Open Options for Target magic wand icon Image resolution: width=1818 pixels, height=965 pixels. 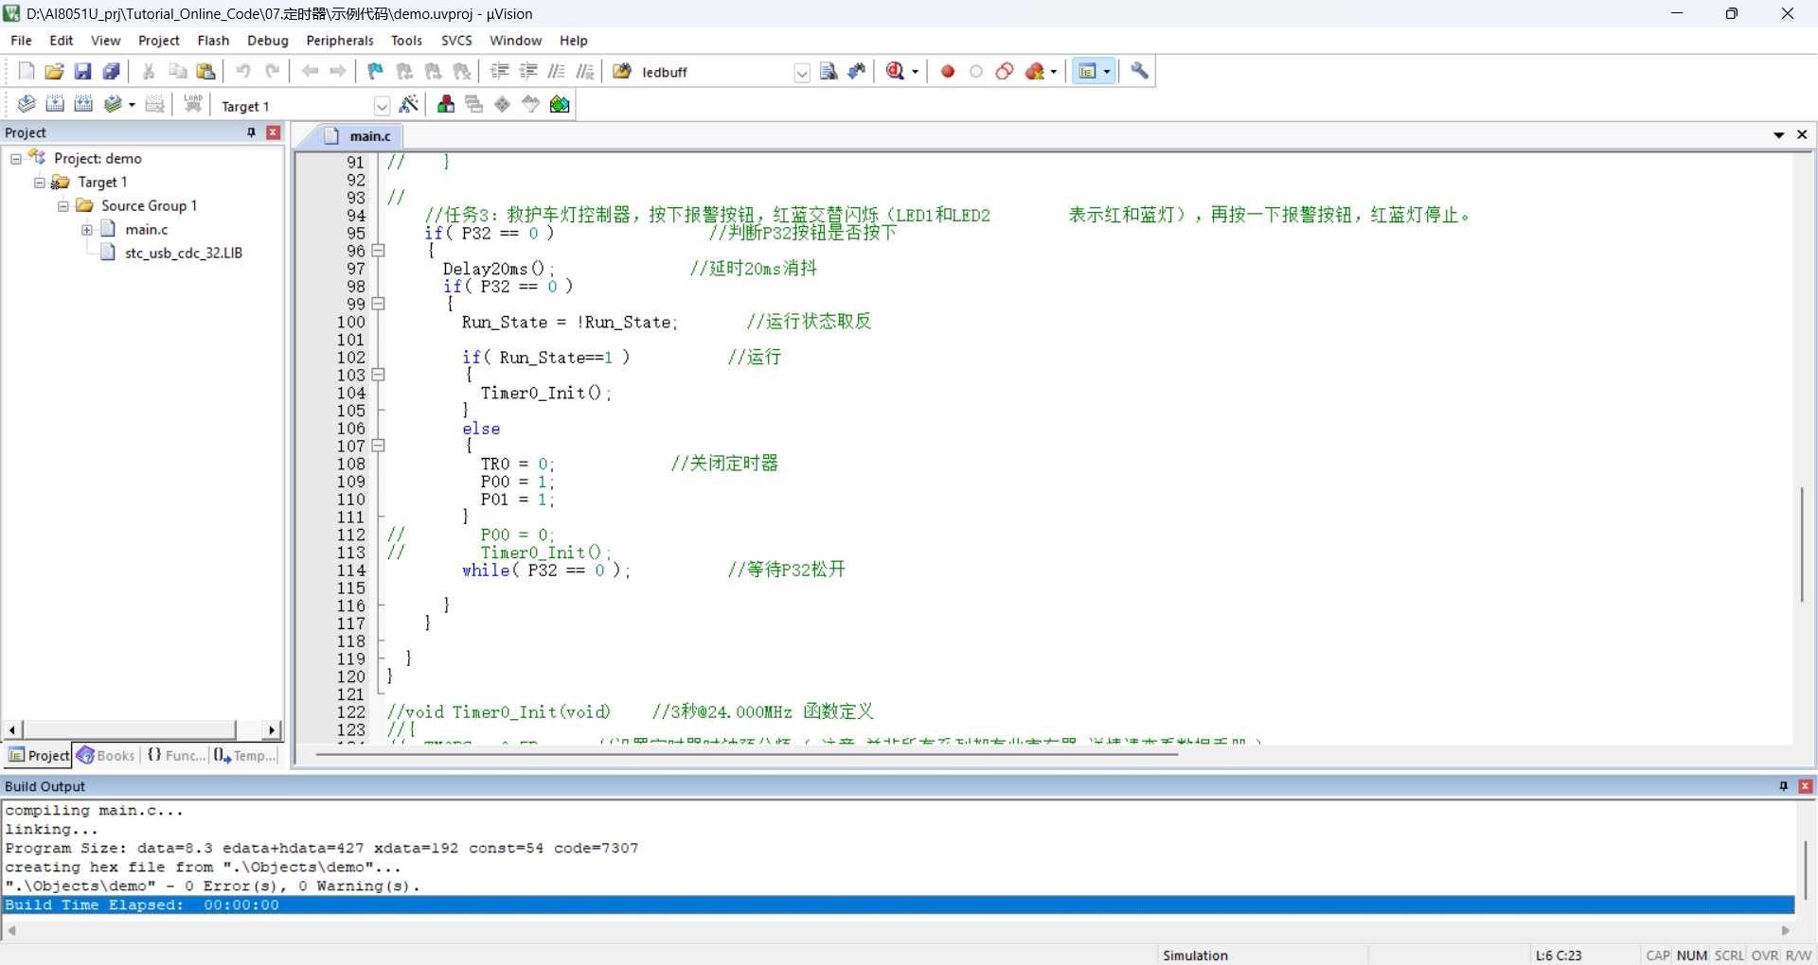(x=409, y=104)
